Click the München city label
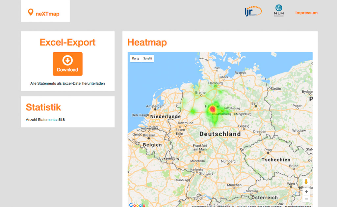This screenshot has width=337, height=207. point(234,185)
